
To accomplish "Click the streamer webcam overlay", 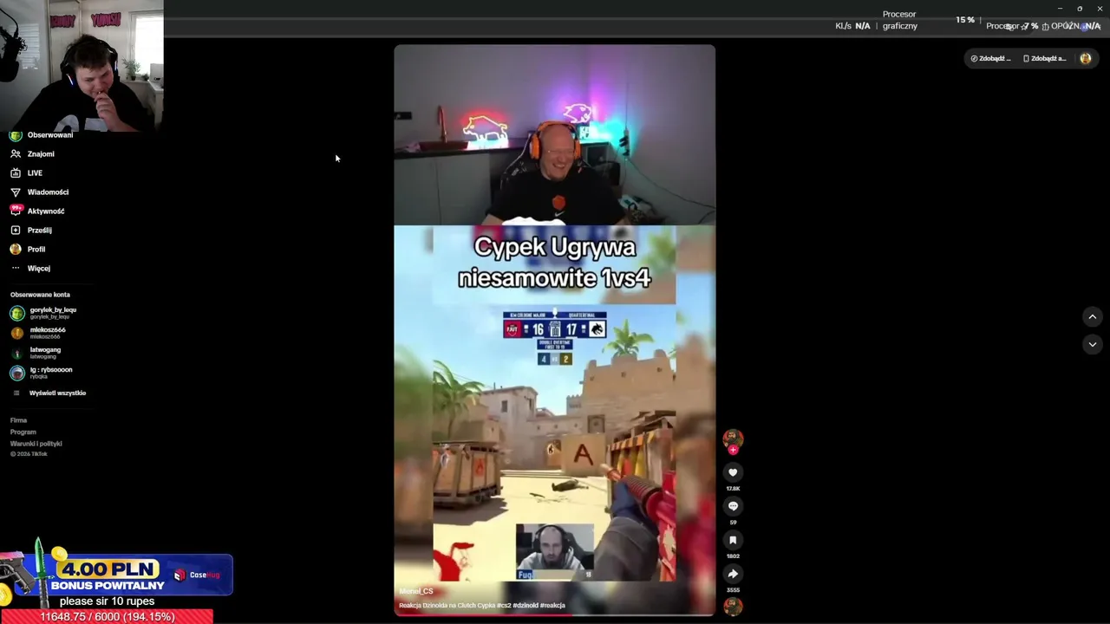I will [82, 65].
